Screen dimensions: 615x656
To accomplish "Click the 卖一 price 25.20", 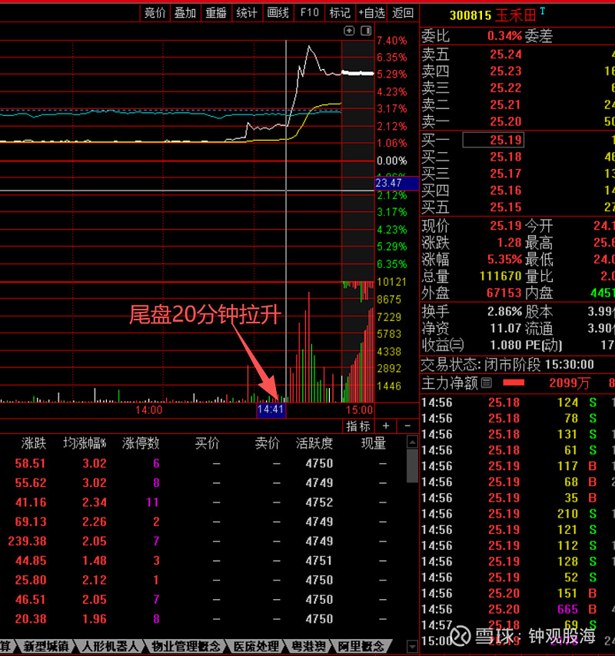I will (506, 121).
